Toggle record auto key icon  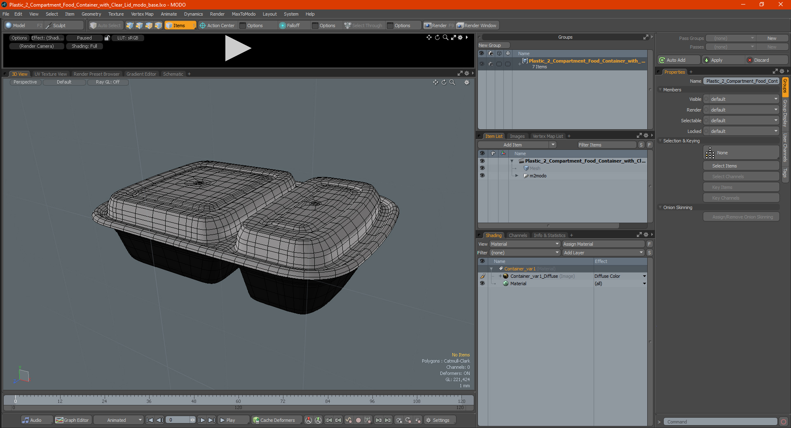358,420
